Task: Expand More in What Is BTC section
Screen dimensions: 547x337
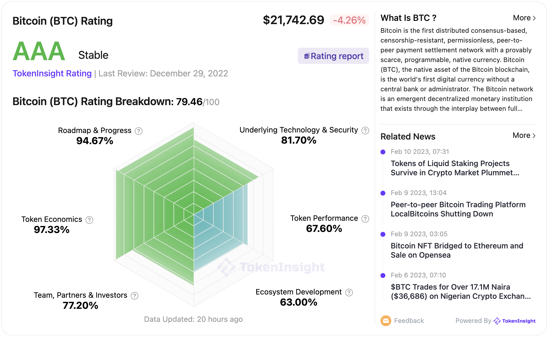Action: pos(524,18)
